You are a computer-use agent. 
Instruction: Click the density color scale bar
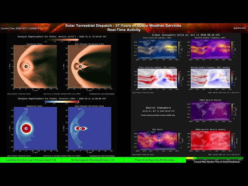(62, 40)
